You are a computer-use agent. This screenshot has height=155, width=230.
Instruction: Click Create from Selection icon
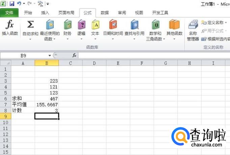tap(204, 39)
